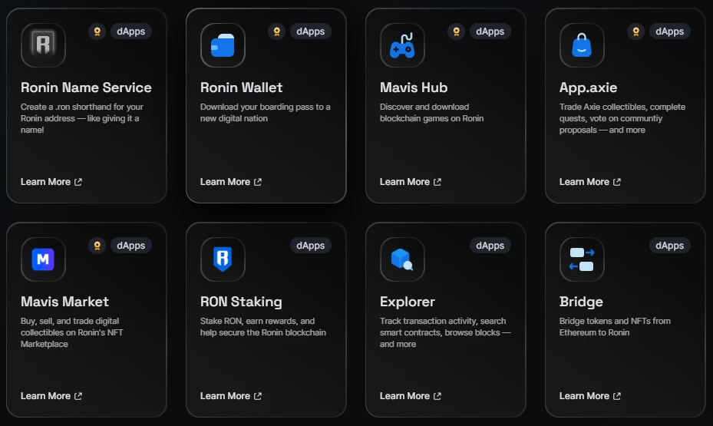The width and height of the screenshot is (713, 426).
Task: Click the Bridge arrows icon
Action: pos(582,259)
